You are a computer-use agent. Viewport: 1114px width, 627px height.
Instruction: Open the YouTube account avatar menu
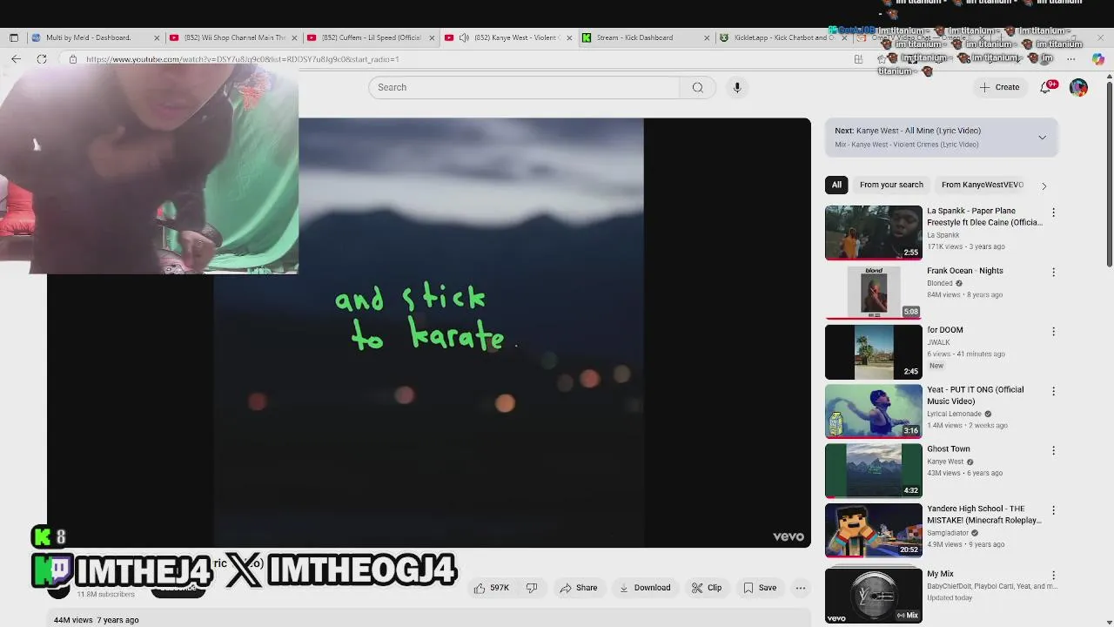[1078, 87]
